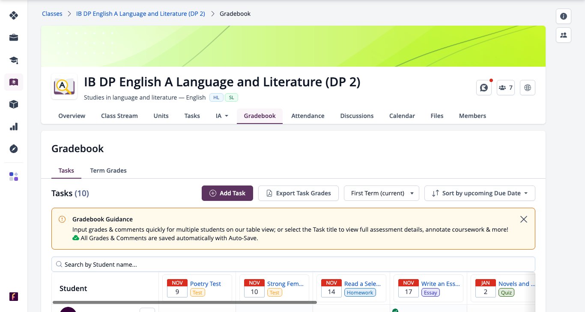Click the globe icon in class header
Viewport: 585px width, 312px height.
tap(528, 88)
